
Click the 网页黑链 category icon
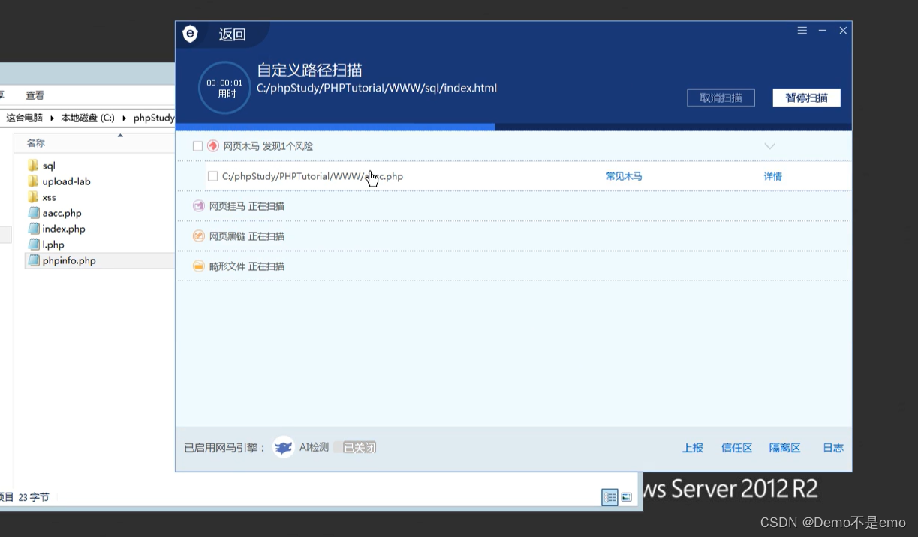tap(199, 236)
